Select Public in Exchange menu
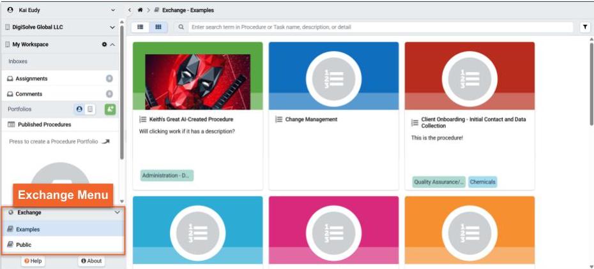 click(63, 245)
